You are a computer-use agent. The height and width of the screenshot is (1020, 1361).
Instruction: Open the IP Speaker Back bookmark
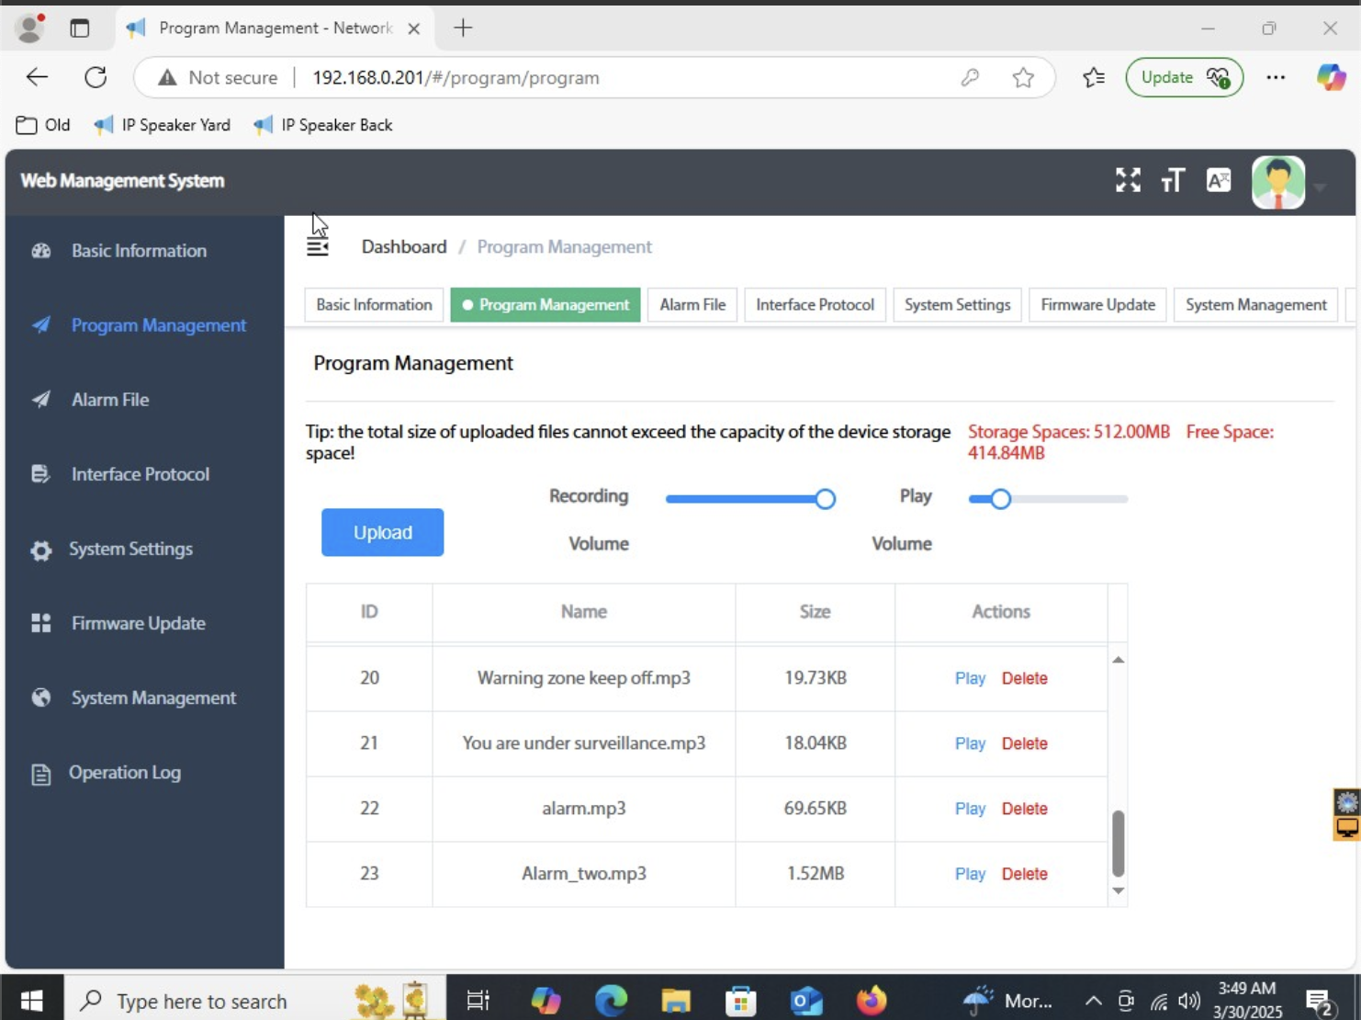coord(323,125)
